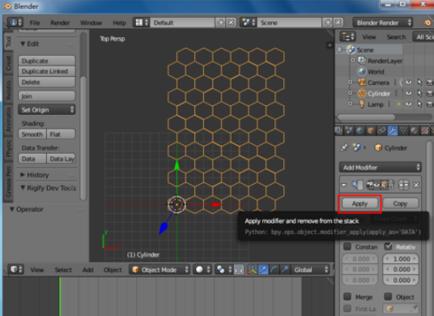Open Object properties tab cube icon
434x316 pixels.
(x=371, y=130)
